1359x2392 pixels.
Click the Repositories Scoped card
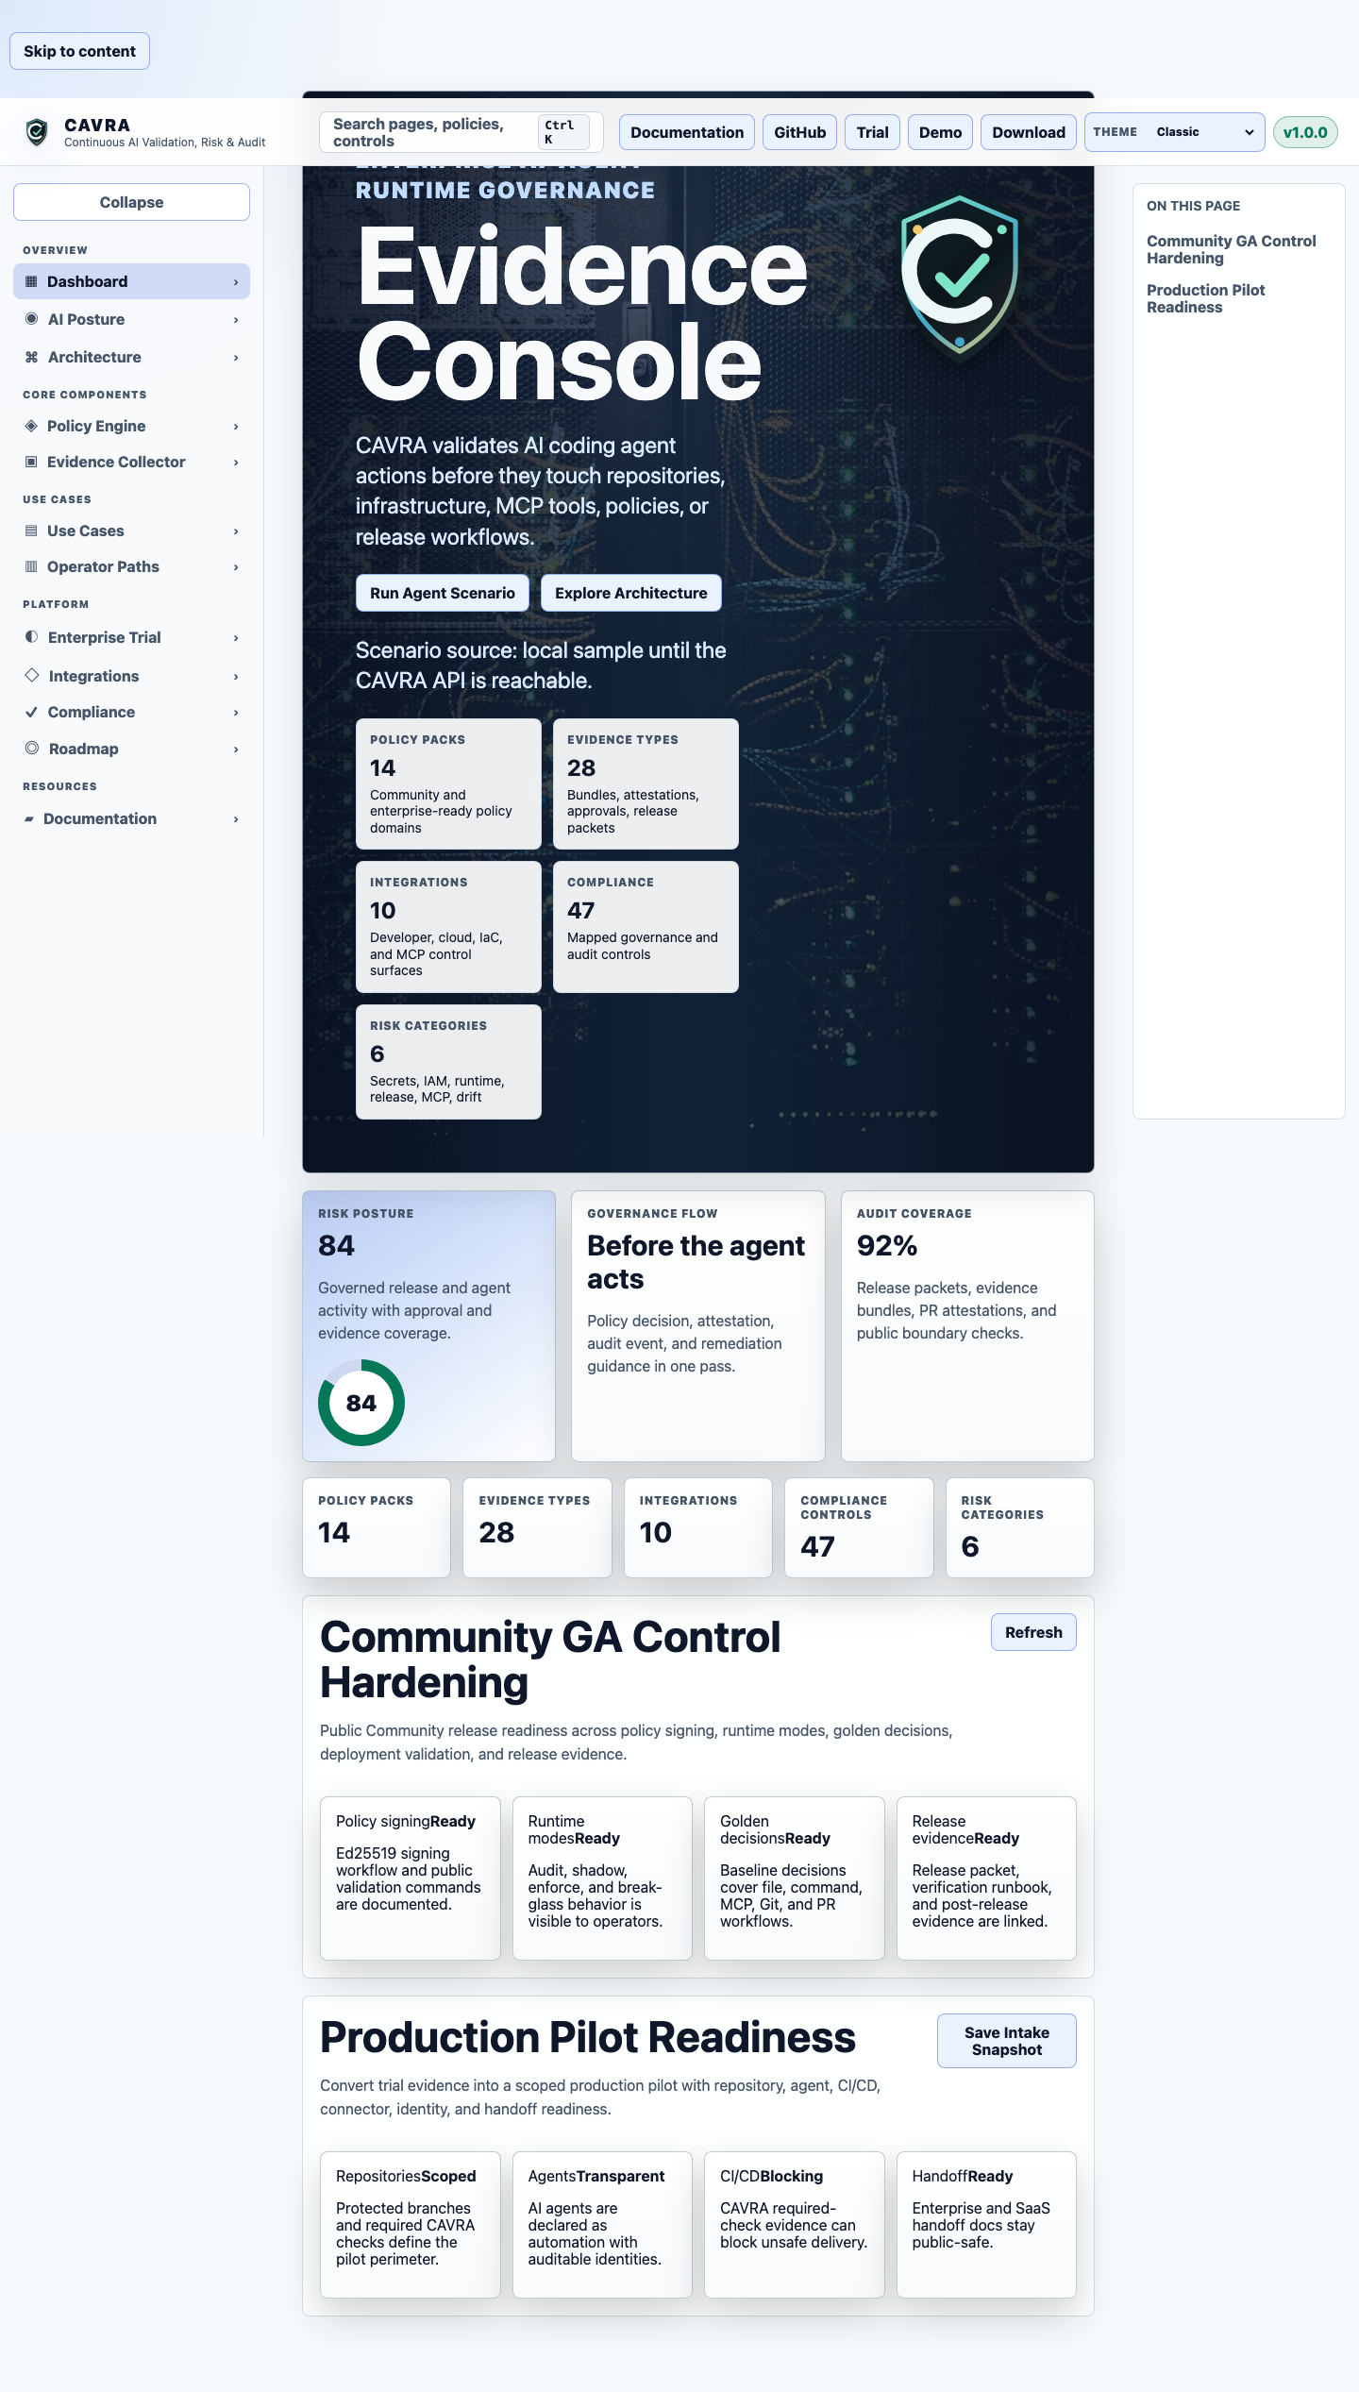coord(410,2224)
